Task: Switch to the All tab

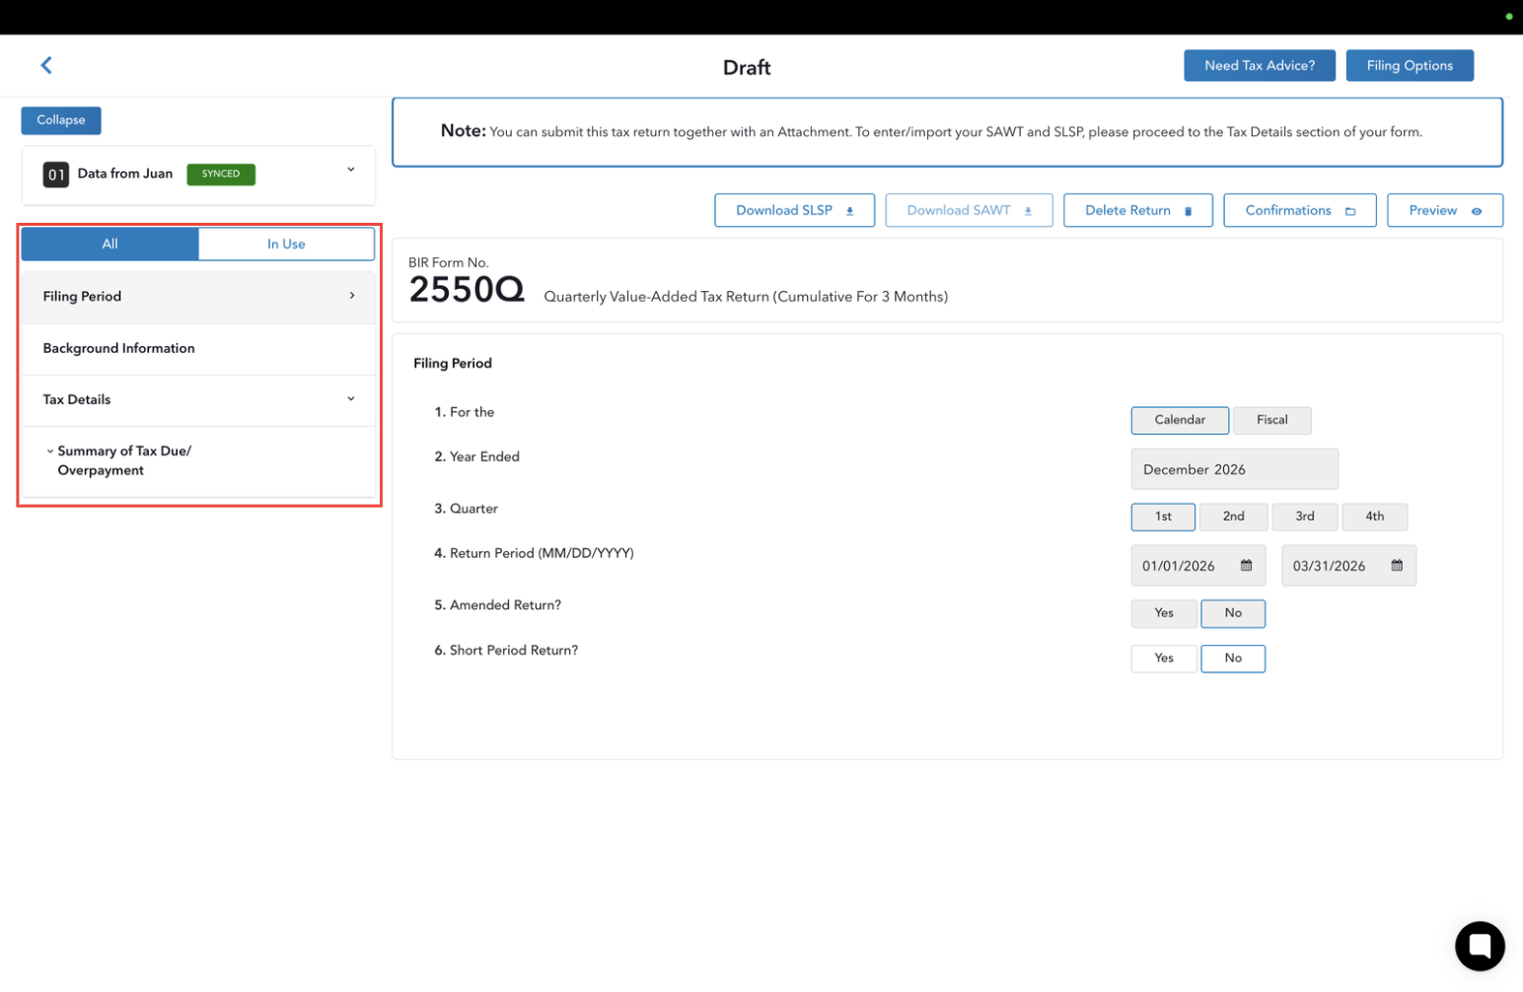Action: 109,244
